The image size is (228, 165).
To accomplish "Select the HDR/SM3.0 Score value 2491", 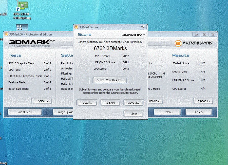I will point(126,62).
